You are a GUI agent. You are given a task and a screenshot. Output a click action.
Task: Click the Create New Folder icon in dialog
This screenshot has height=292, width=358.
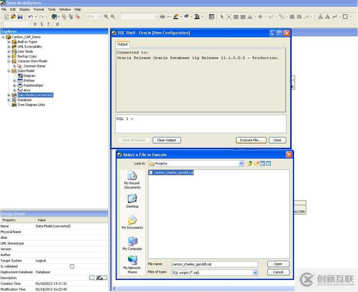pyautogui.click(x=256, y=163)
